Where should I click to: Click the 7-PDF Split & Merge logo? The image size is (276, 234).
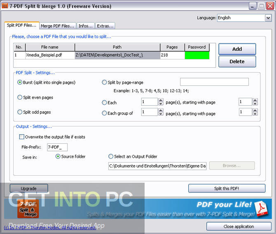pos(28,209)
